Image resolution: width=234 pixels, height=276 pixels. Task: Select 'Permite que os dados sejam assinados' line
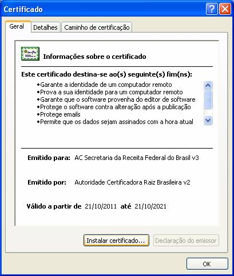point(115,122)
